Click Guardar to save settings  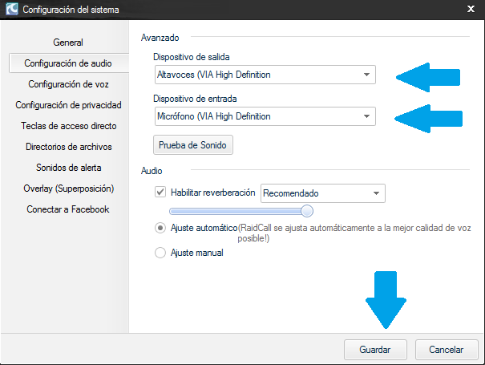coord(375,350)
